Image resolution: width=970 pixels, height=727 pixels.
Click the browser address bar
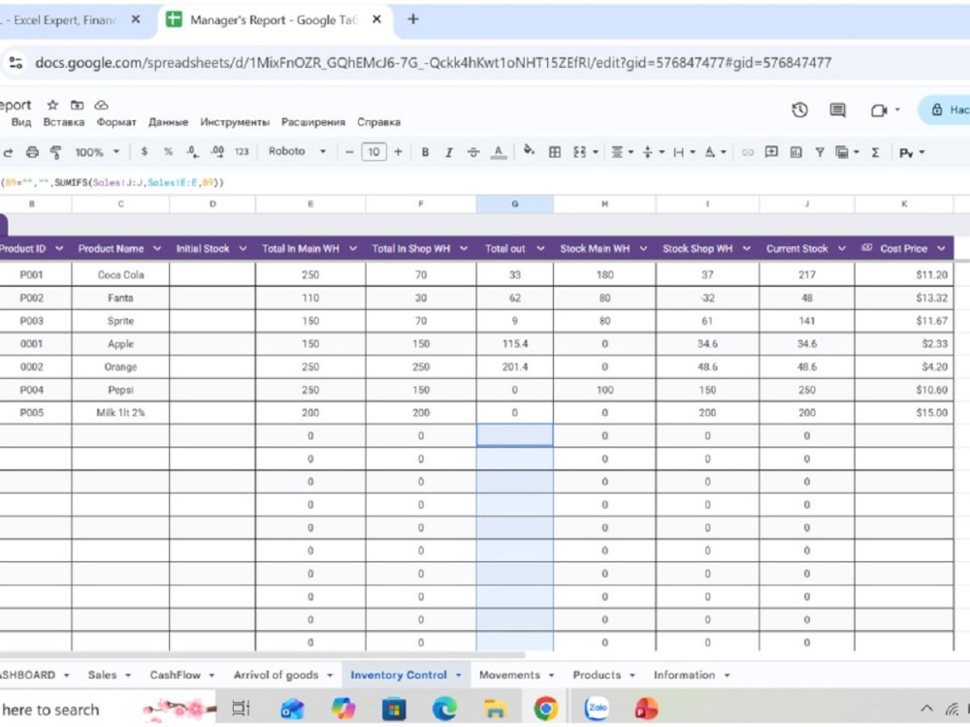point(433,62)
